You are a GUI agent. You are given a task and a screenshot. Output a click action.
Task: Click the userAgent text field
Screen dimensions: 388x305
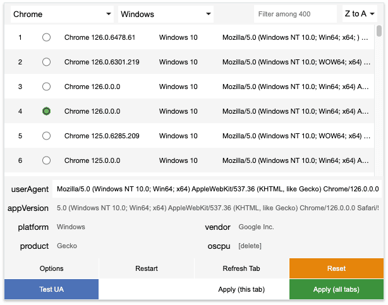[217, 189]
